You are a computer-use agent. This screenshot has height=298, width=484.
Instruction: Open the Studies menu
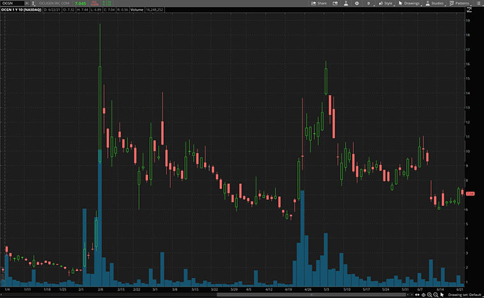click(435, 3)
